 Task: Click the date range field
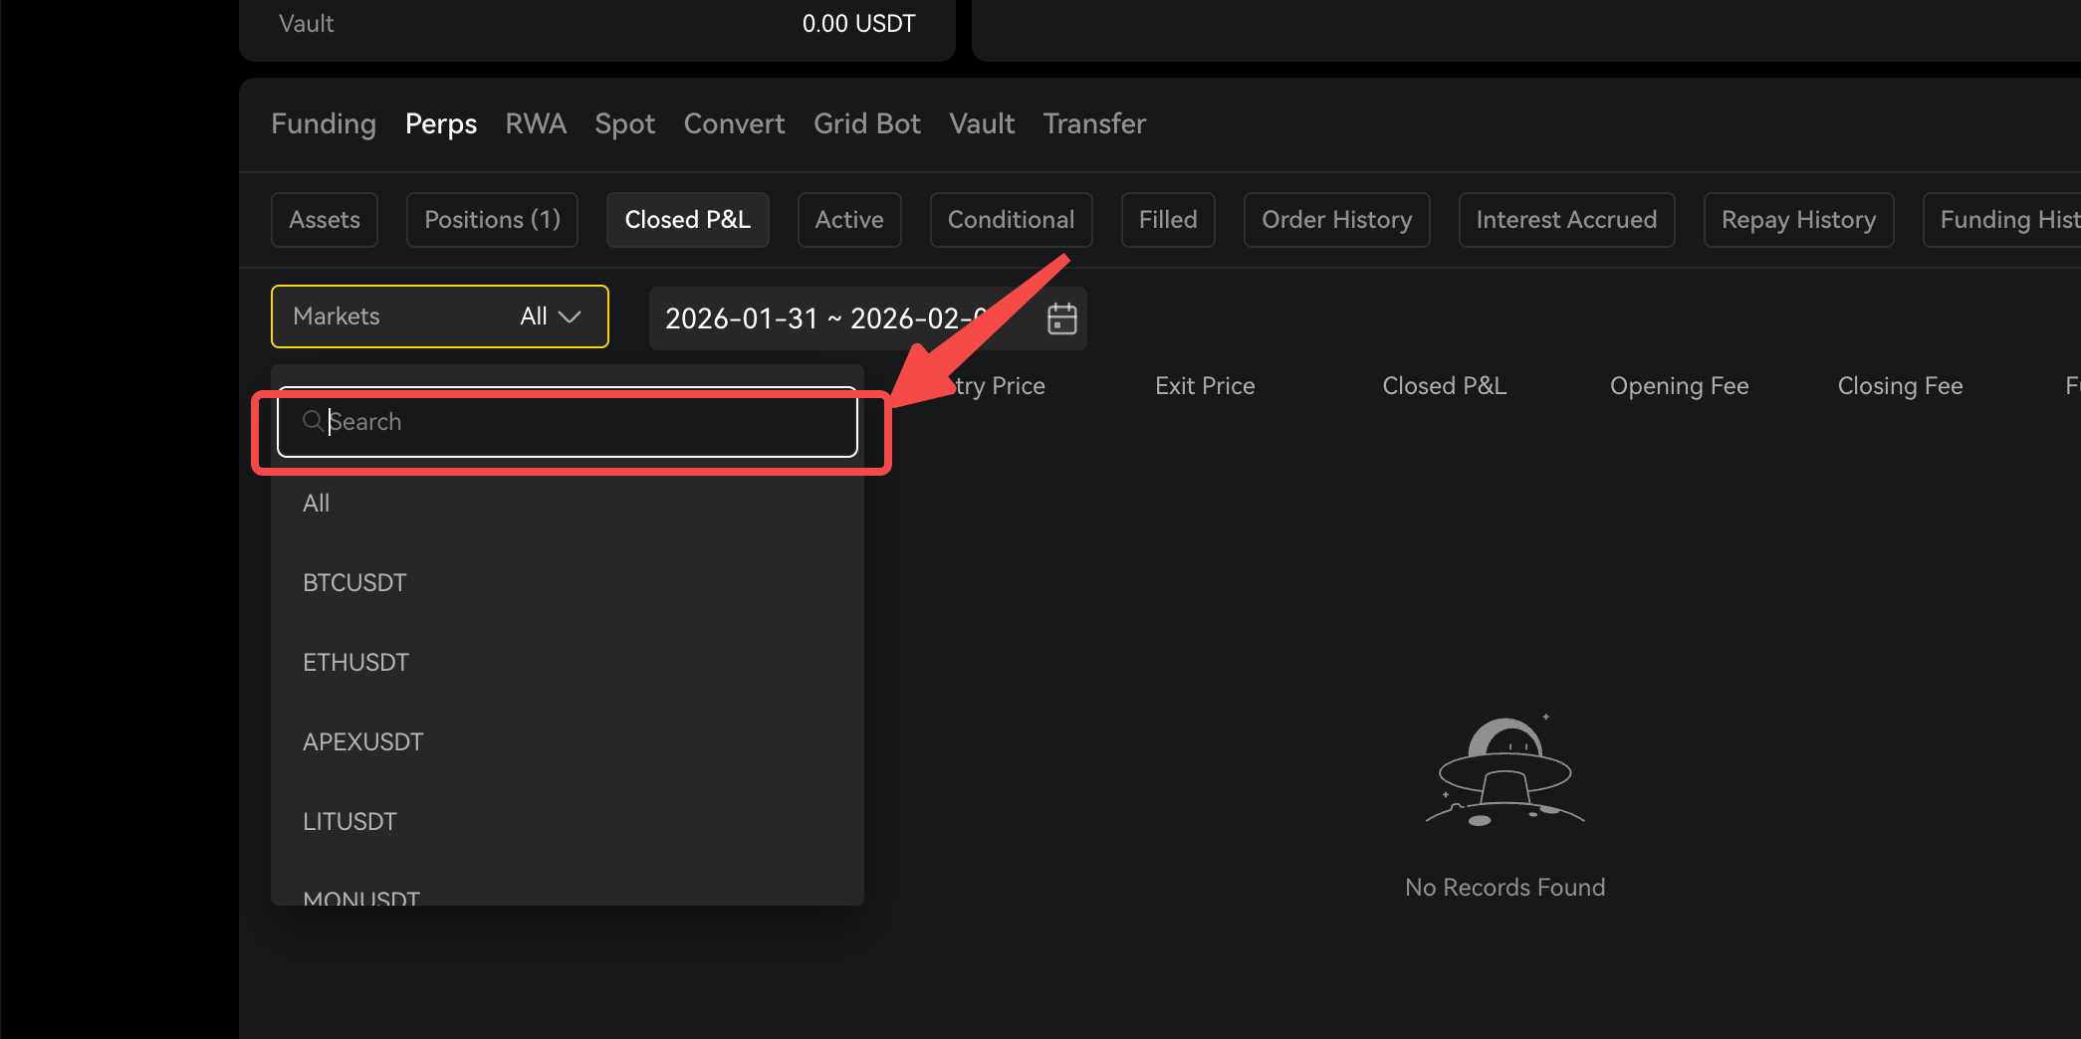826,318
